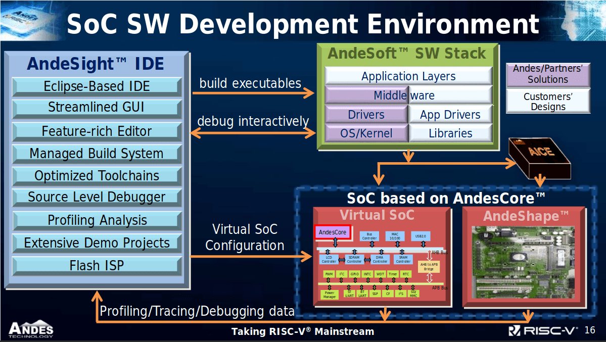Click the Extensive Demo Projects box
Image resolution: width=606 pixels, height=342 pixels.
(x=97, y=243)
